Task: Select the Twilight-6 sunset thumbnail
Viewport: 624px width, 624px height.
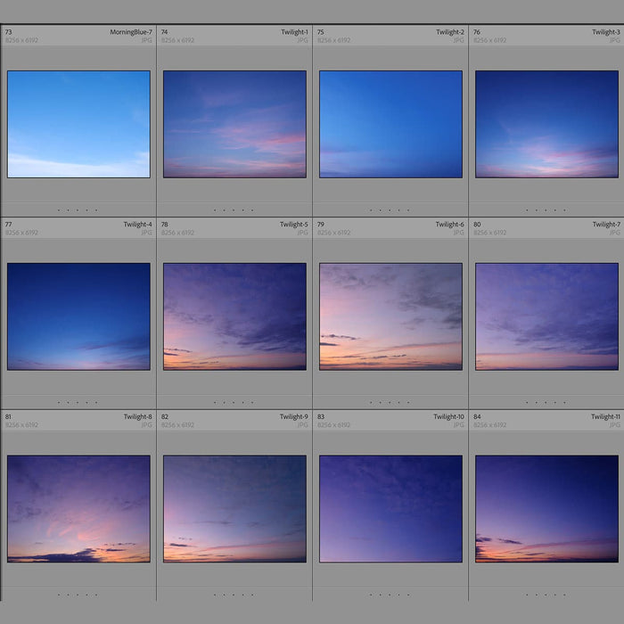Action: pos(390,316)
